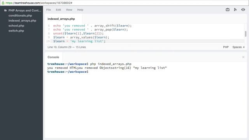Screen dimensions: 249x140
Task: Click the Console tab label
Action: 53,57
